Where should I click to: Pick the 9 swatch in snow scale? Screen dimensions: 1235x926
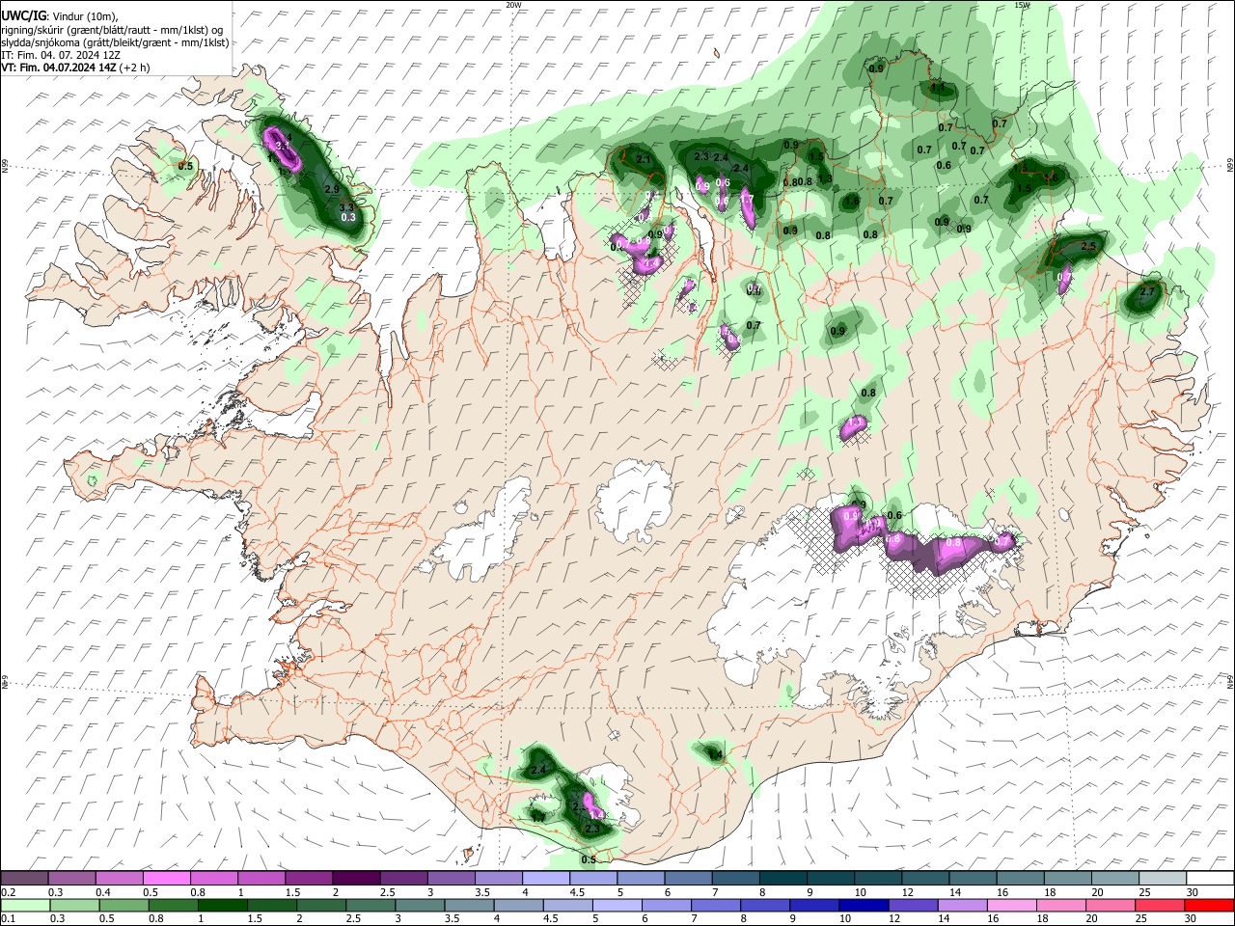[831, 878]
